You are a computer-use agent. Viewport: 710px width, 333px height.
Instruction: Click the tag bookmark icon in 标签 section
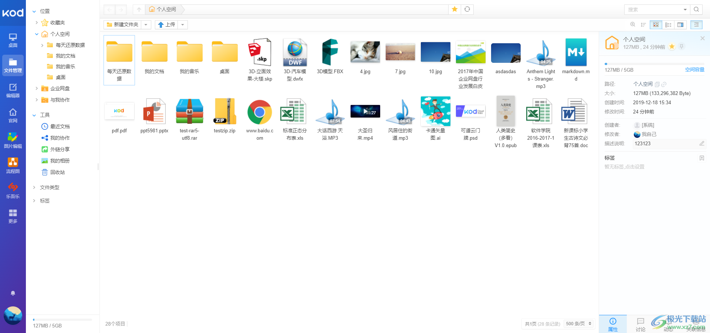[x=701, y=158]
